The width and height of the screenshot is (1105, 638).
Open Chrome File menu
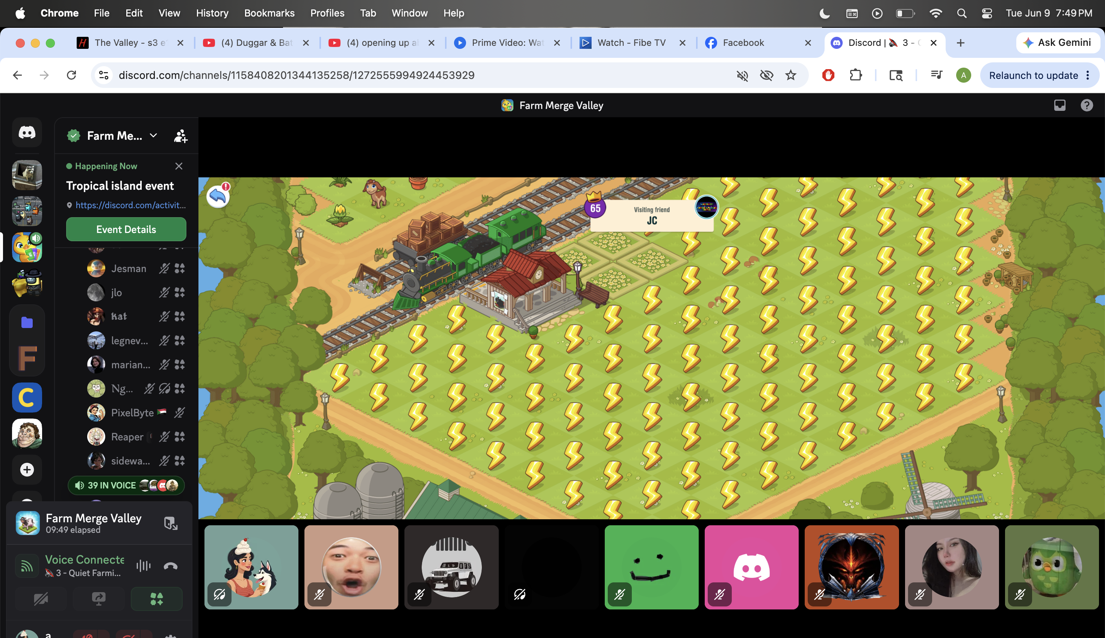101,13
